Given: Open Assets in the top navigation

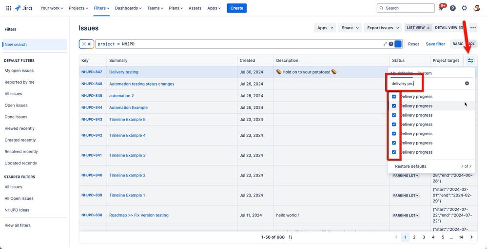Looking at the screenshot, I should click(x=195, y=8).
